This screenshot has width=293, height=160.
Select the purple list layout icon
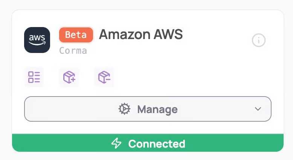(x=34, y=77)
